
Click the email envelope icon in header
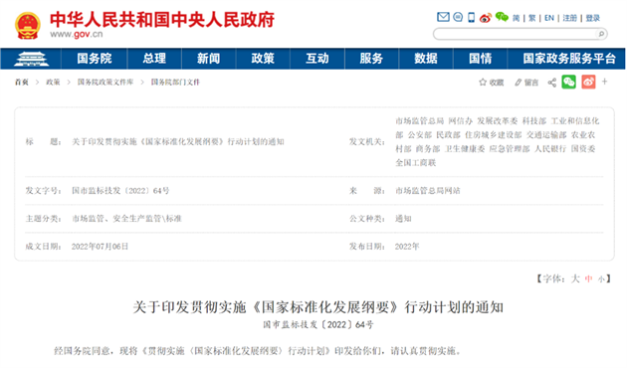(x=443, y=17)
